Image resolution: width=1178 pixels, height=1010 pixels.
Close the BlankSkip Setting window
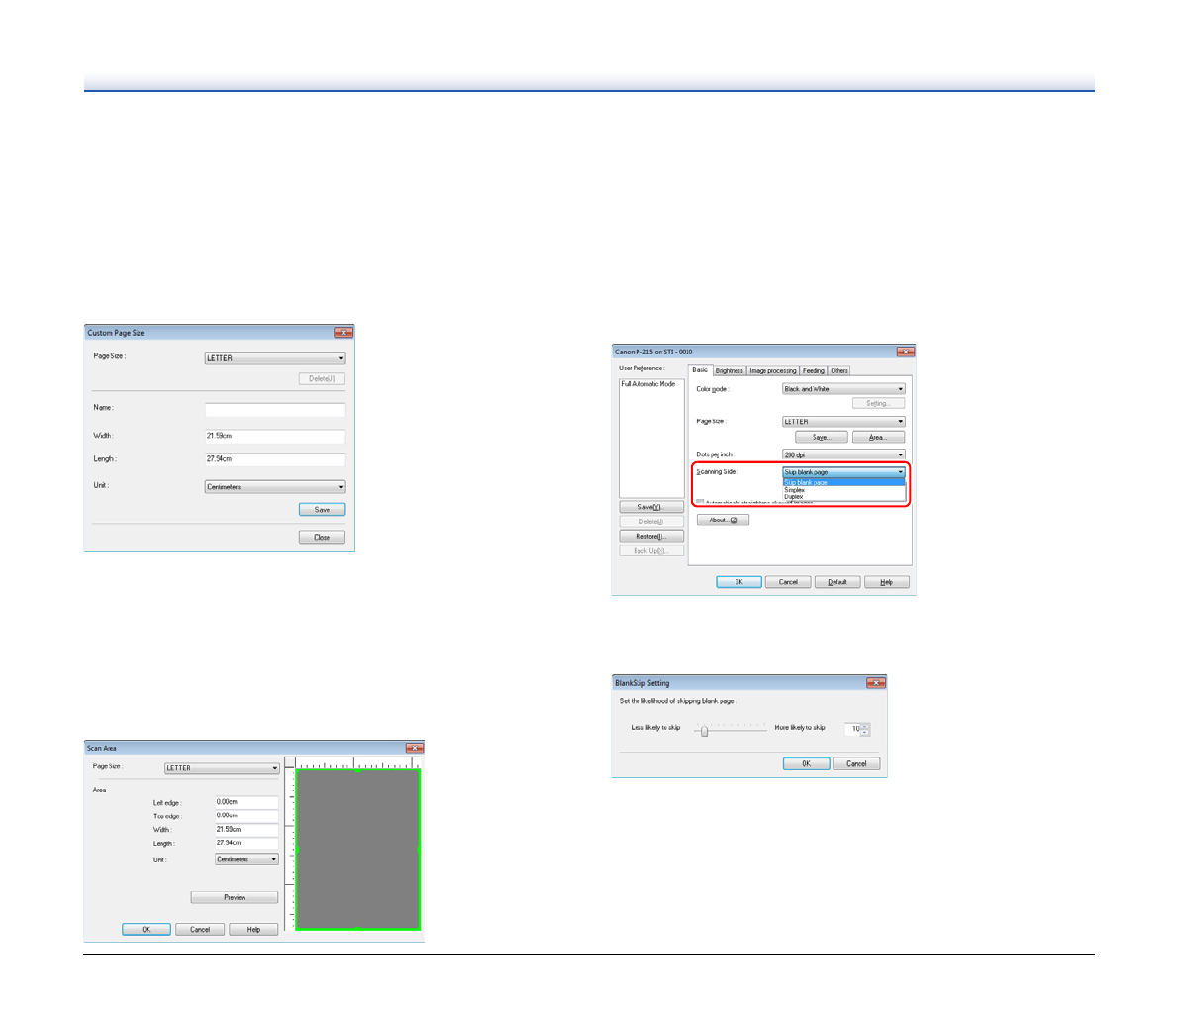(875, 683)
